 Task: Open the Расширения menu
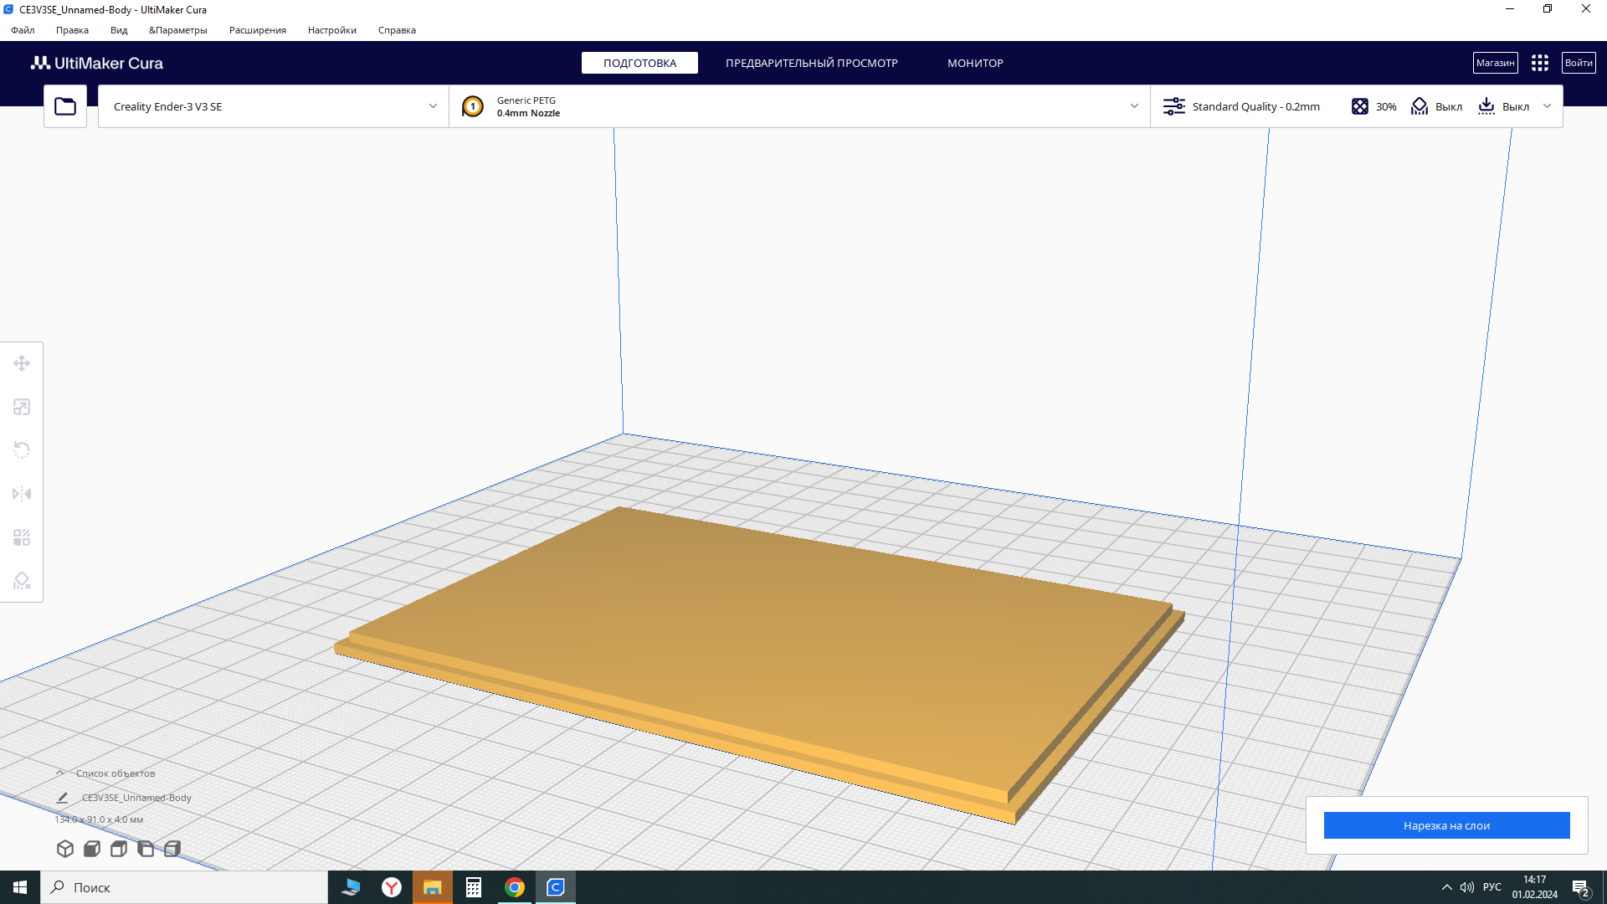[x=257, y=30]
